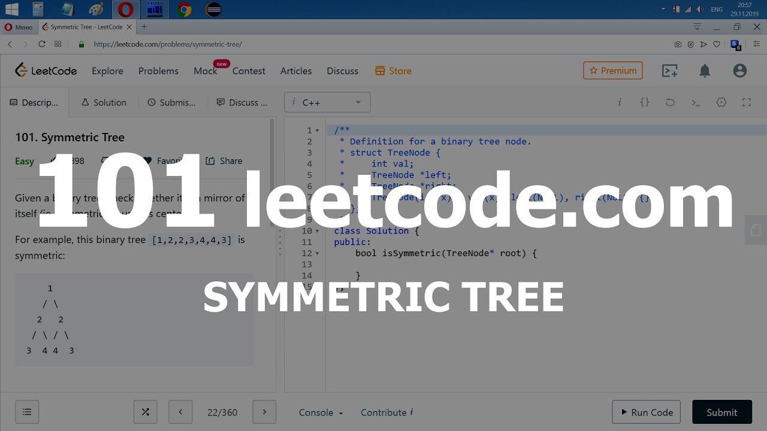Click the 'bool isSymmetric(TreeNode* root)' code line
Viewport: 767px width, 431px height.
point(446,253)
